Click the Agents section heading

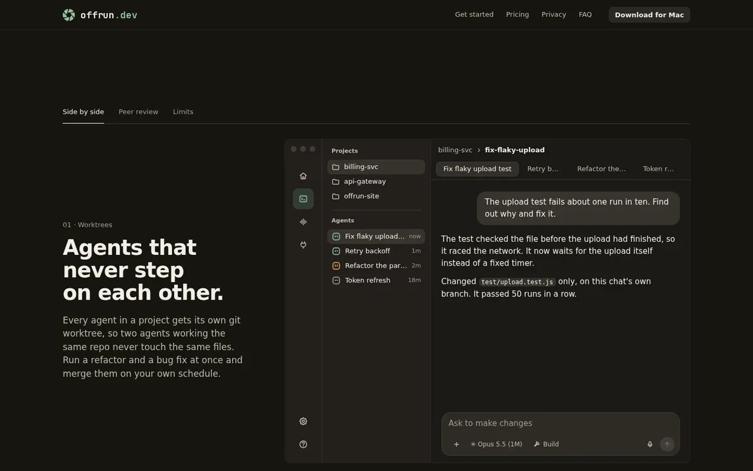point(343,220)
